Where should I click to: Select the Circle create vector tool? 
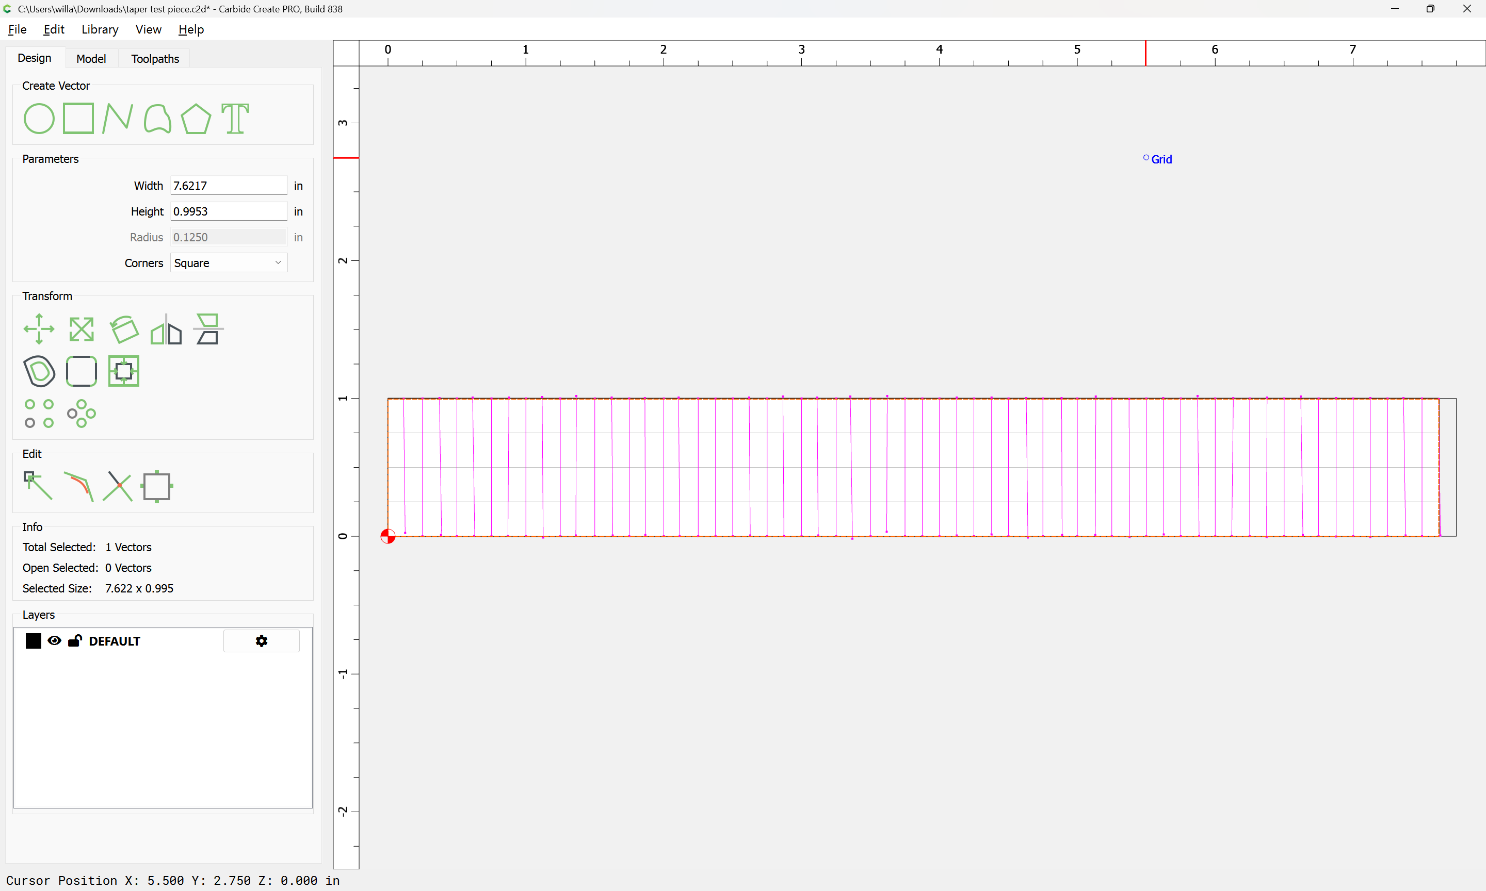39,118
